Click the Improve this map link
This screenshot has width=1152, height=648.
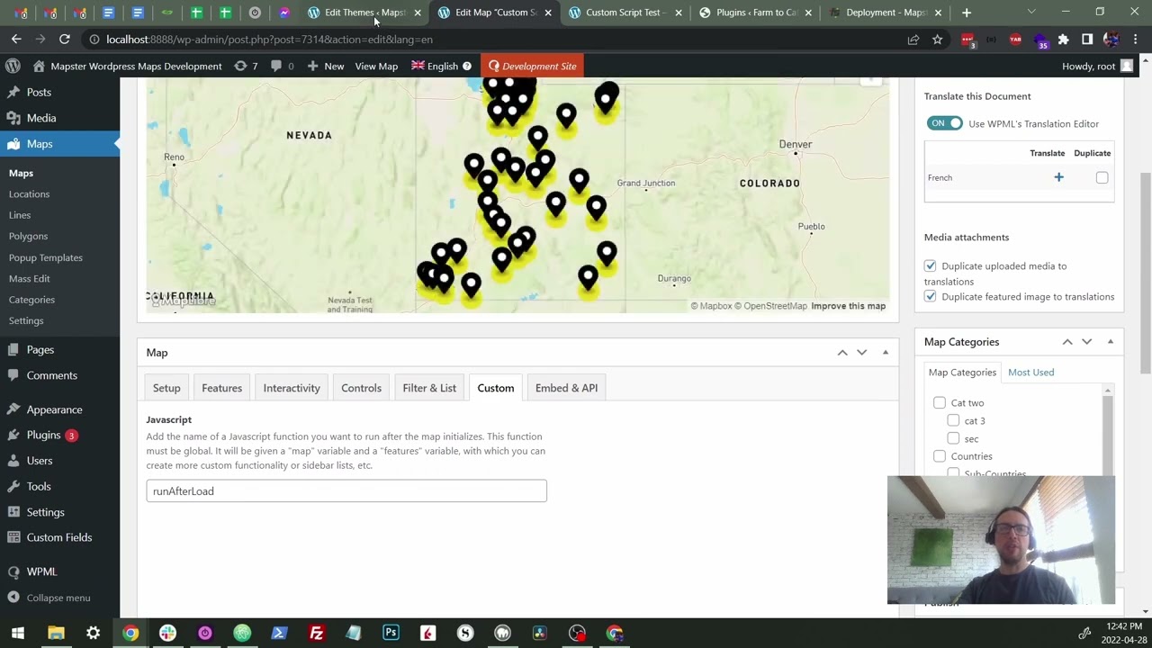(848, 306)
